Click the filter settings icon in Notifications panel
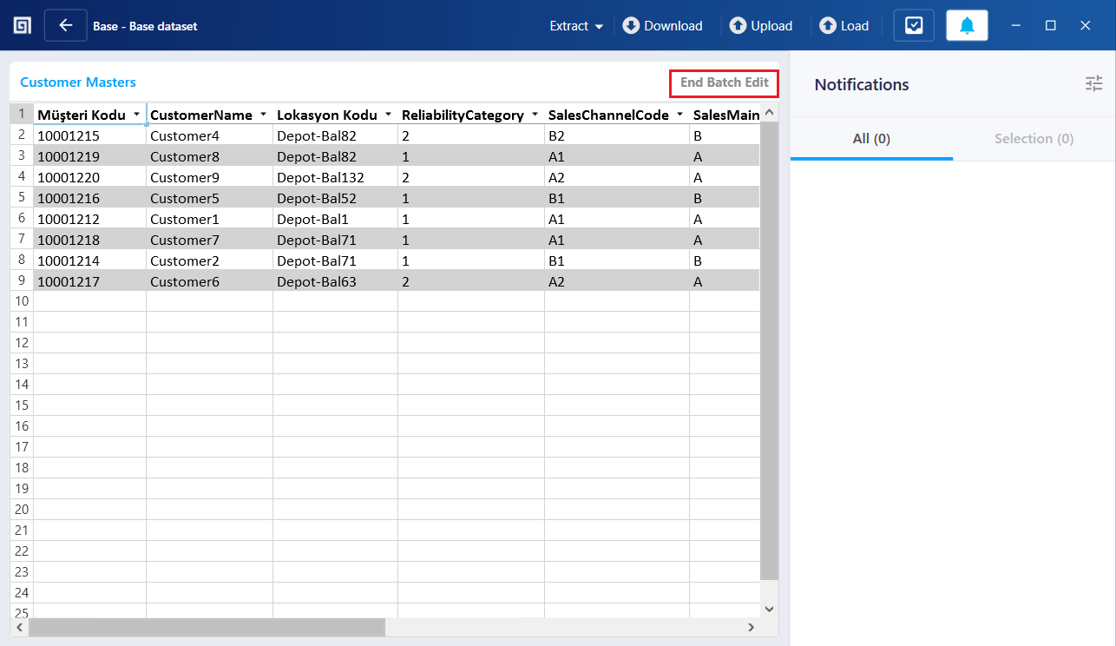The width and height of the screenshot is (1116, 646). pyautogui.click(x=1093, y=83)
